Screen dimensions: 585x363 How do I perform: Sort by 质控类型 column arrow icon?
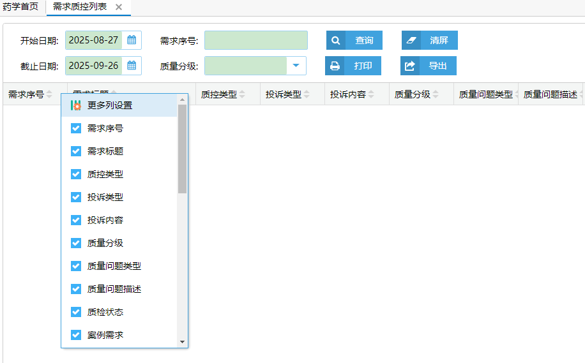pyautogui.click(x=243, y=94)
